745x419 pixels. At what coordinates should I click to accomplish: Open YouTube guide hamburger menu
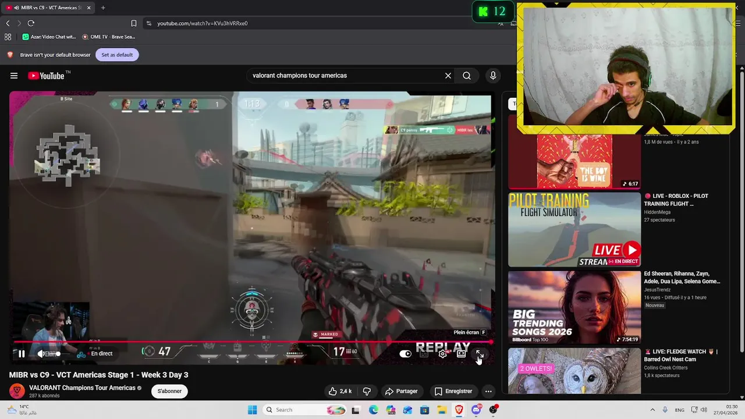coord(14,76)
